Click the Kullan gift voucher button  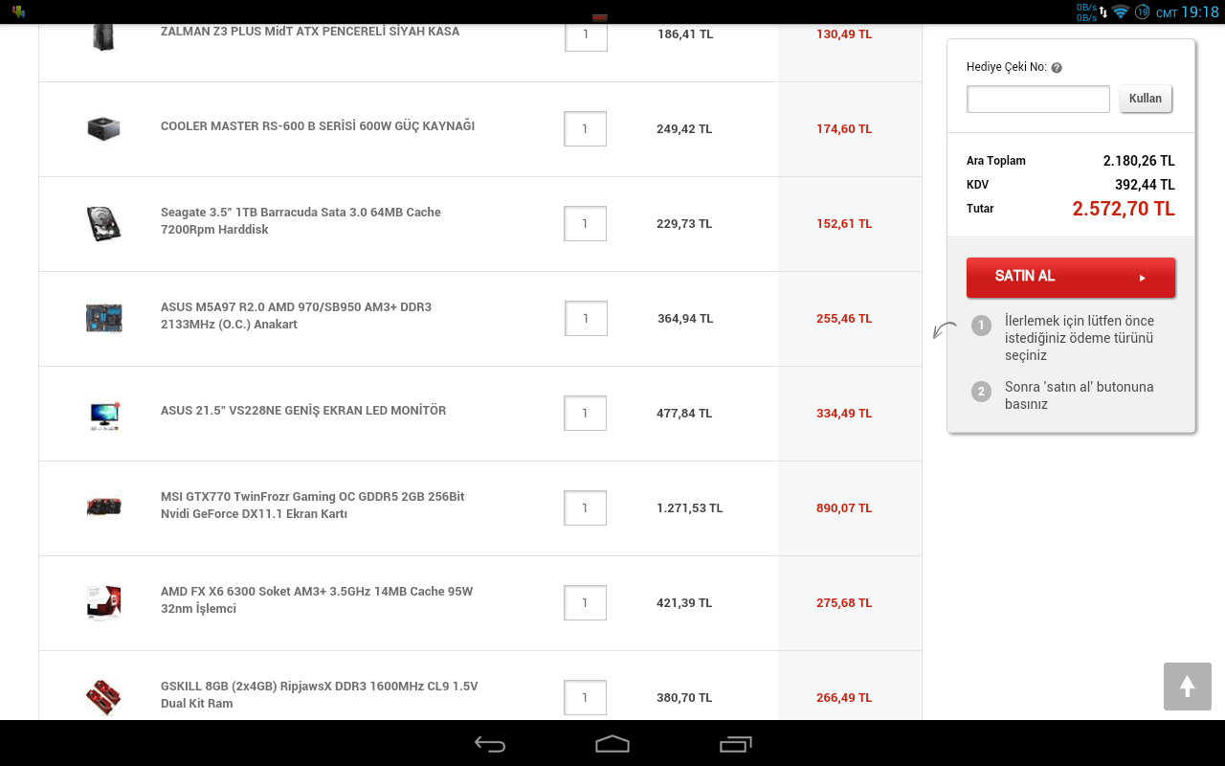click(x=1146, y=99)
